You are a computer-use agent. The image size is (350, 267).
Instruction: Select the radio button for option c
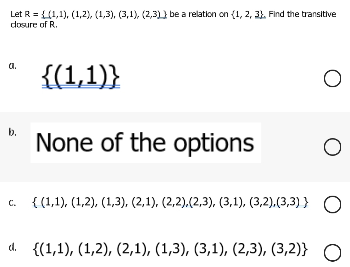point(332,204)
